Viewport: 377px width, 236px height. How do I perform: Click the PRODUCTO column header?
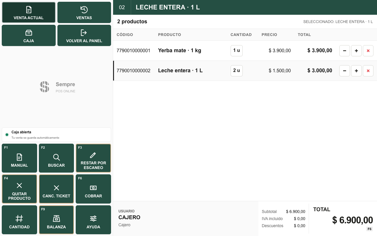pyautogui.click(x=170, y=35)
